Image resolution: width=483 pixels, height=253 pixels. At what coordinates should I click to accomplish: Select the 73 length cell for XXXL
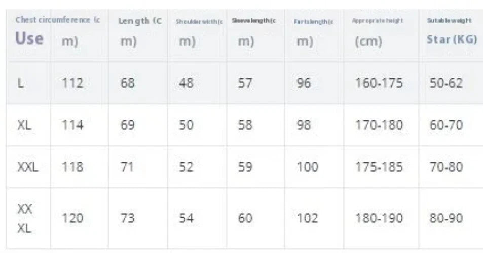(x=128, y=218)
